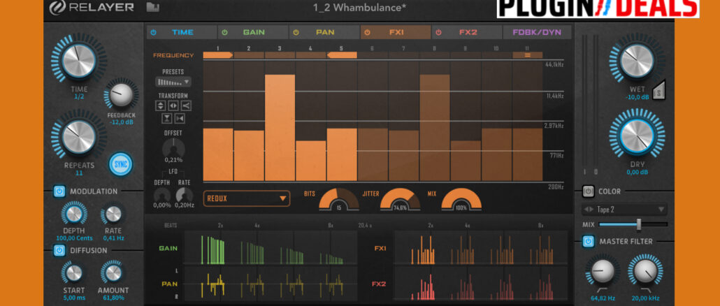The height and width of the screenshot is (306, 720).
Task: Click the BITS arc control
Action: (339, 199)
